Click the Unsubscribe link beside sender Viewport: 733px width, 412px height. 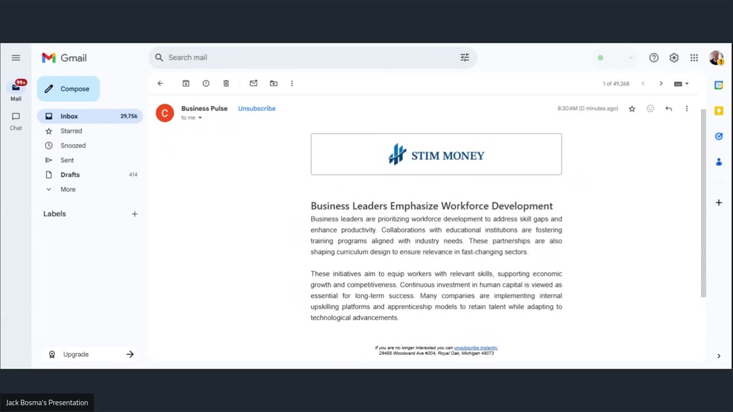coord(257,108)
